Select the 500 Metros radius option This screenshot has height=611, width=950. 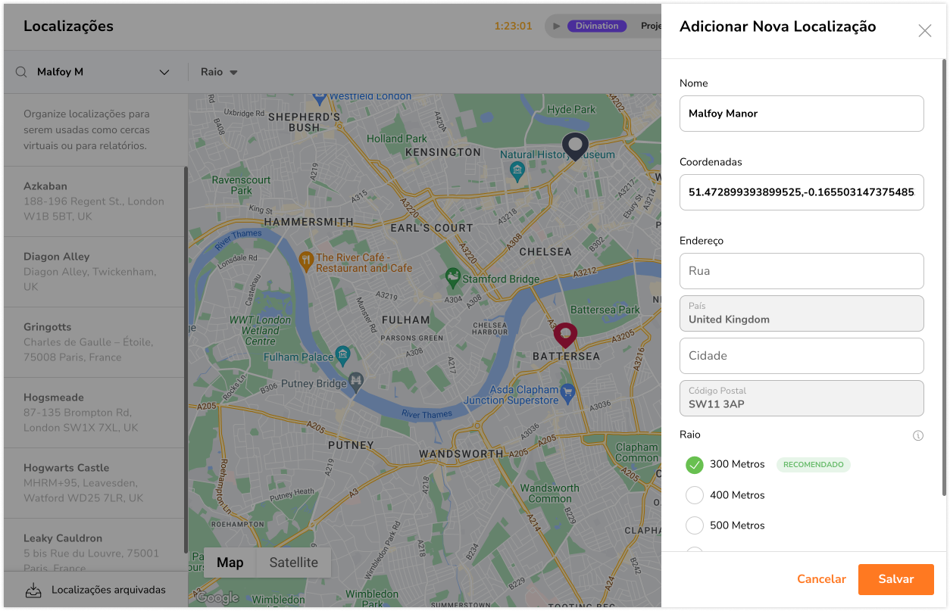pyautogui.click(x=695, y=525)
